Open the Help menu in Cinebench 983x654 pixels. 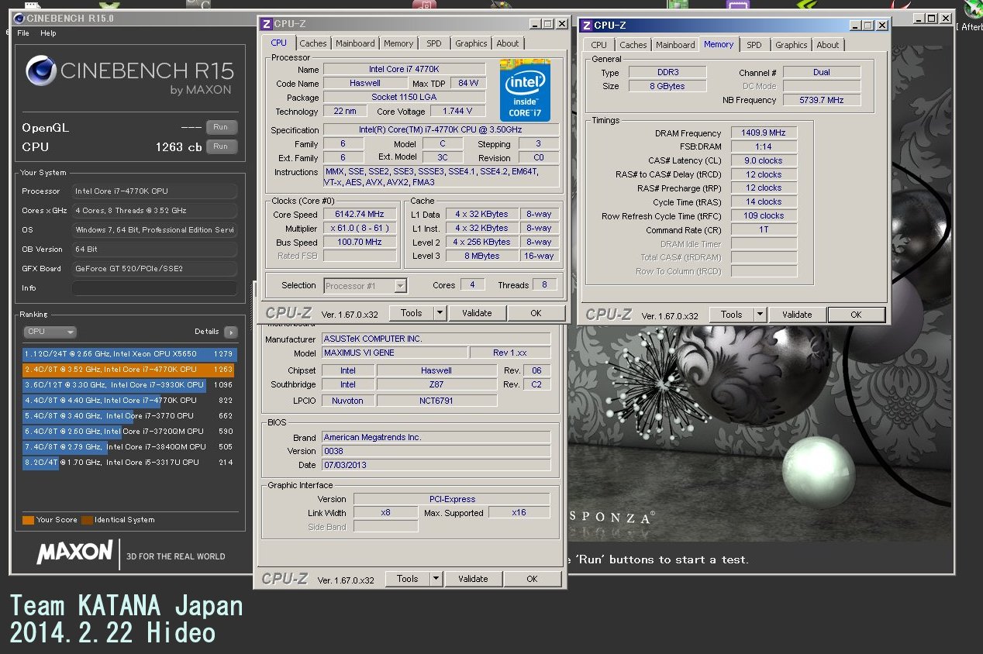[48, 33]
